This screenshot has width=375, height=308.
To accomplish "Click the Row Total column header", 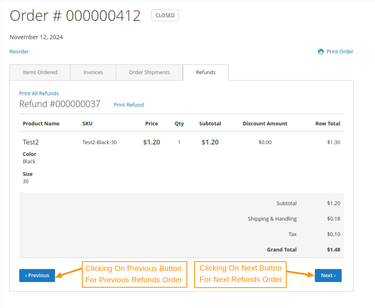I will click(x=327, y=124).
